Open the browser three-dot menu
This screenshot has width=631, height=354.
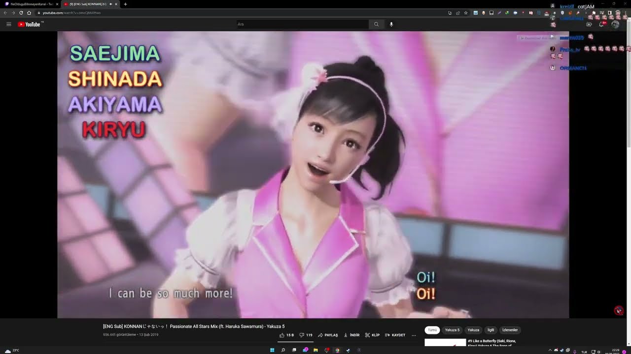click(x=626, y=13)
